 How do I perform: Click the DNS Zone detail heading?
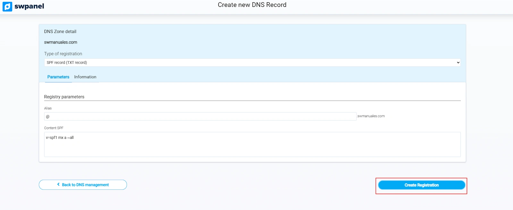pyautogui.click(x=60, y=31)
